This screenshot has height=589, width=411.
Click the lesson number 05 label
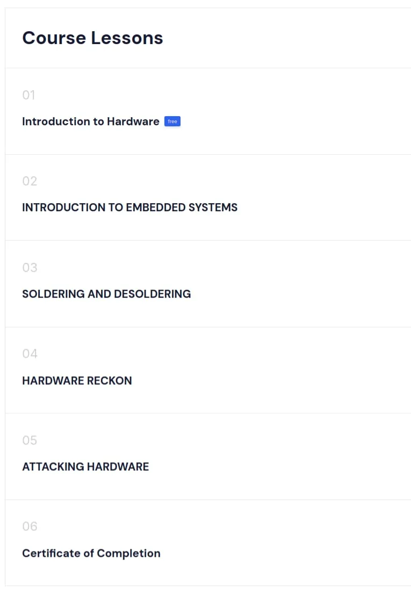point(30,440)
